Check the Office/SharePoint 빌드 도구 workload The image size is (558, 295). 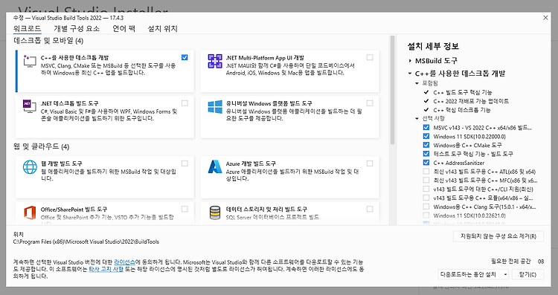[x=185, y=209]
